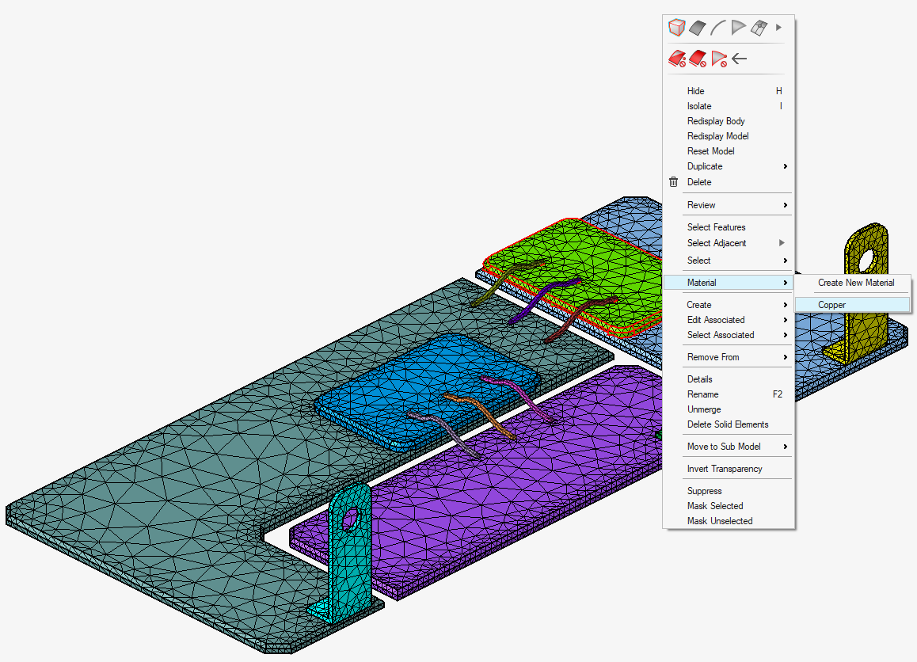Click the trash icon beside Delete

(x=674, y=182)
